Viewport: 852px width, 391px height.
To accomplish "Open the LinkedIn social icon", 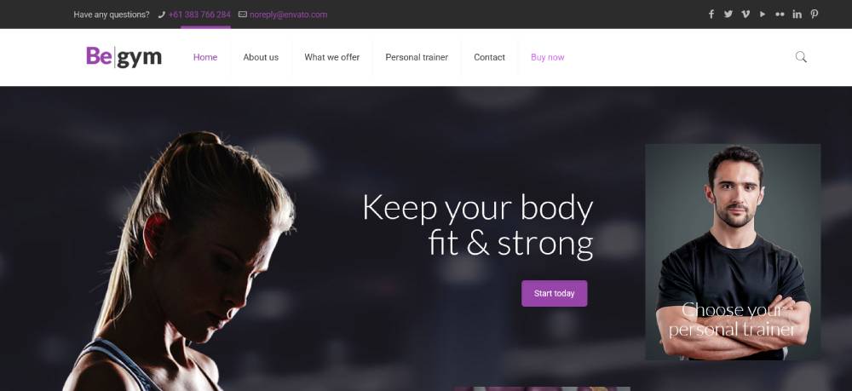I will pyautogui.click(x=797, y=14).
